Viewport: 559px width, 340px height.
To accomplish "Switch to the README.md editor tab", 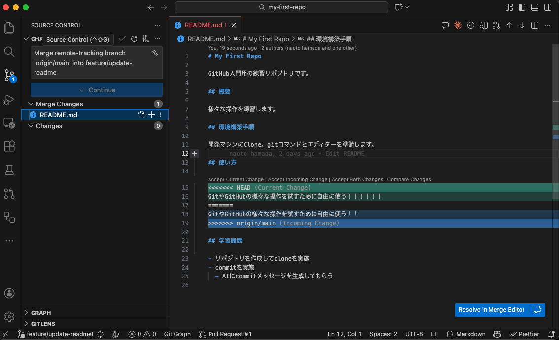I will 203,25.
